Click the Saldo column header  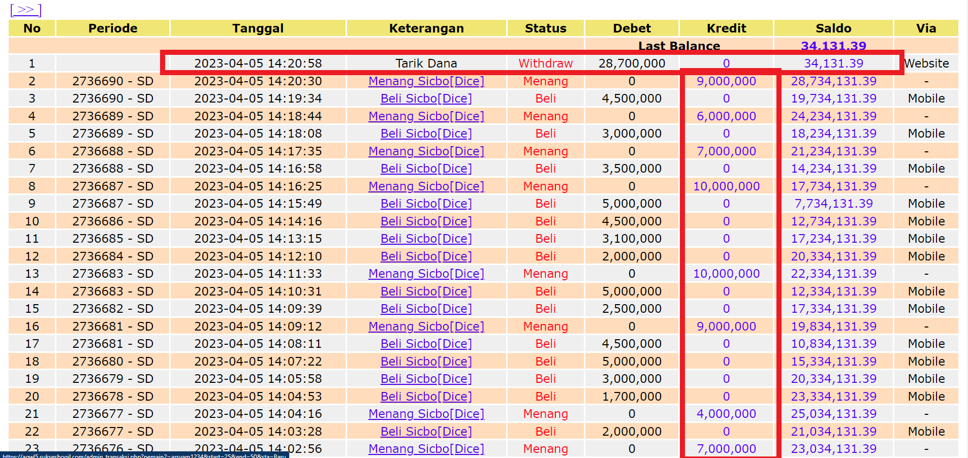[x=833, y=28]
